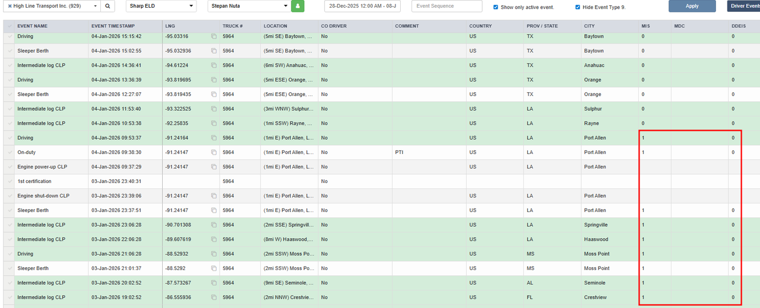Click the Driver Events button
The image size is (760, 308).
click(x=743, y=6)
